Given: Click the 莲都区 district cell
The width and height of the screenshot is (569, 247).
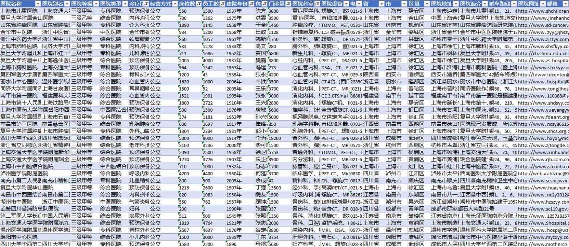Looking at the screenshot, I should [x=419, y=82].
